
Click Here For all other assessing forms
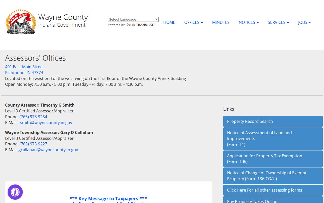(x=273, y=190)
